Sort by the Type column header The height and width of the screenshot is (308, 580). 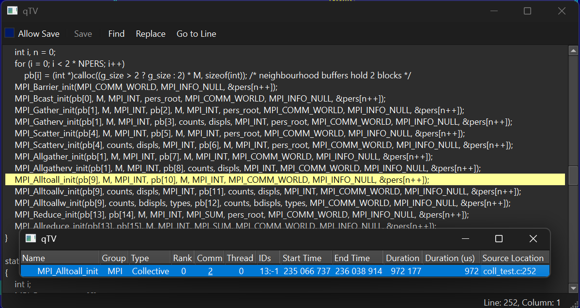point(150,258)
